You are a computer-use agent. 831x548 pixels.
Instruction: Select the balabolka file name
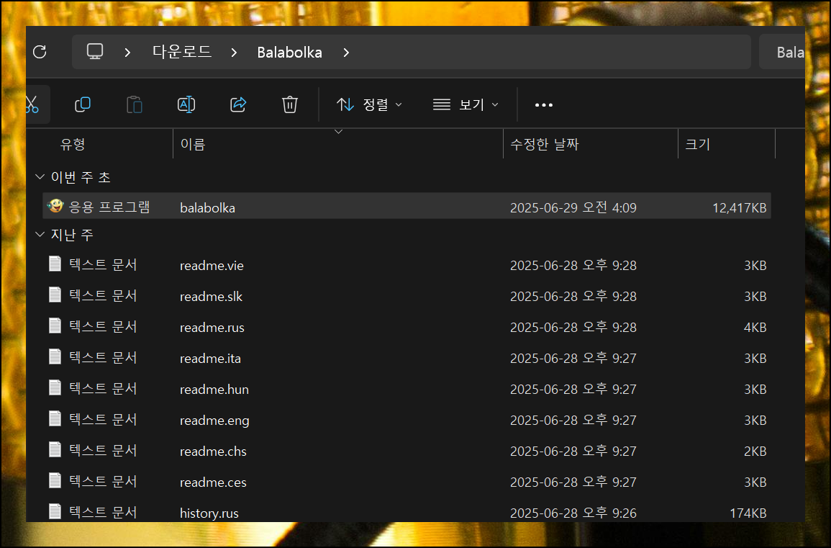(x=207, y=207)
